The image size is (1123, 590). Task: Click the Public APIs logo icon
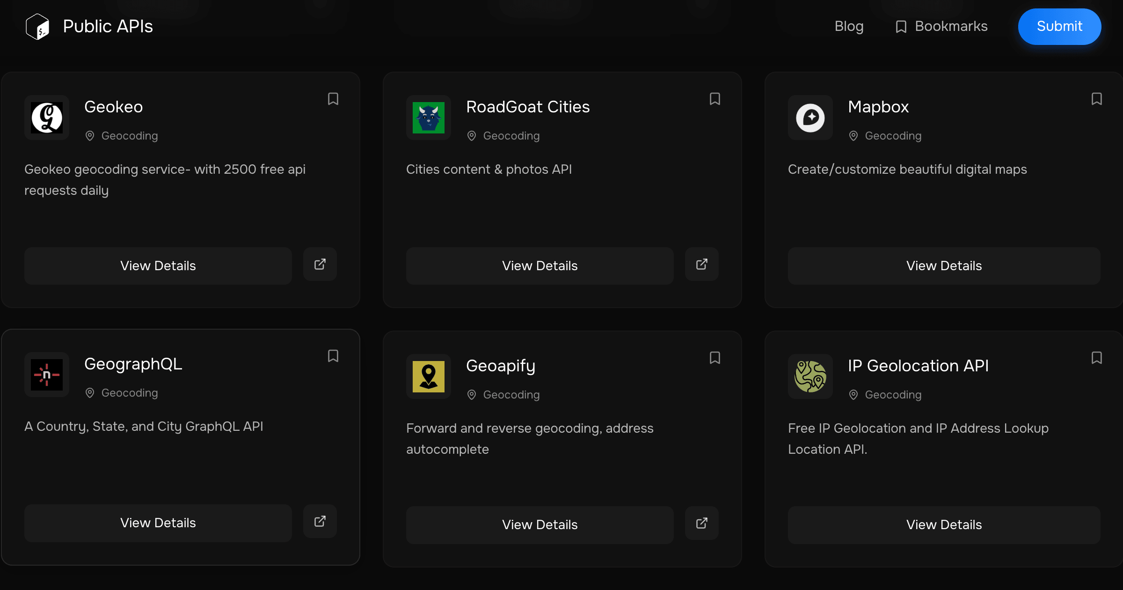tap(37, 26)
